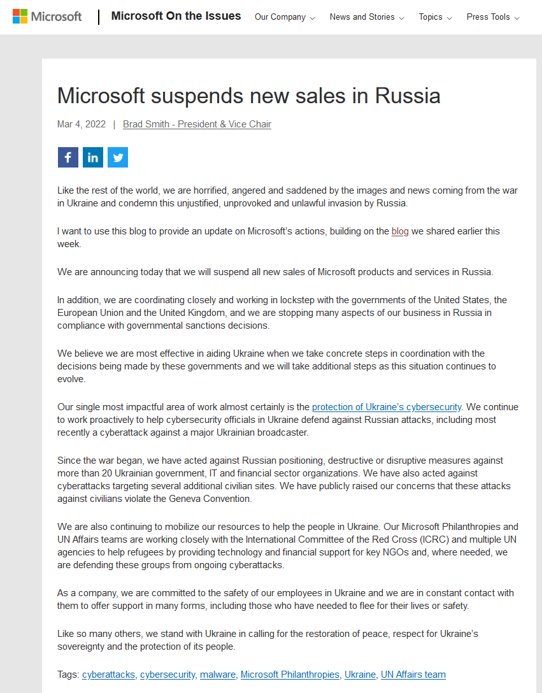Select the cybersecurity tag

pos(168,675)
